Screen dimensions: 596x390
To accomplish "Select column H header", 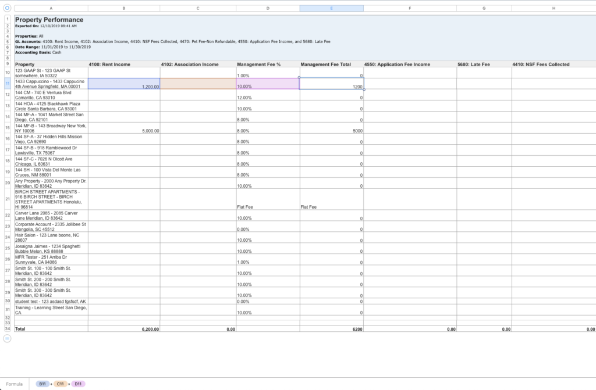I will click(554, 8).
